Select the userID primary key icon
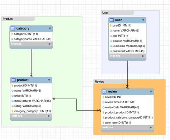The height and width of the screenshot is (140, 170). [111, 25]
